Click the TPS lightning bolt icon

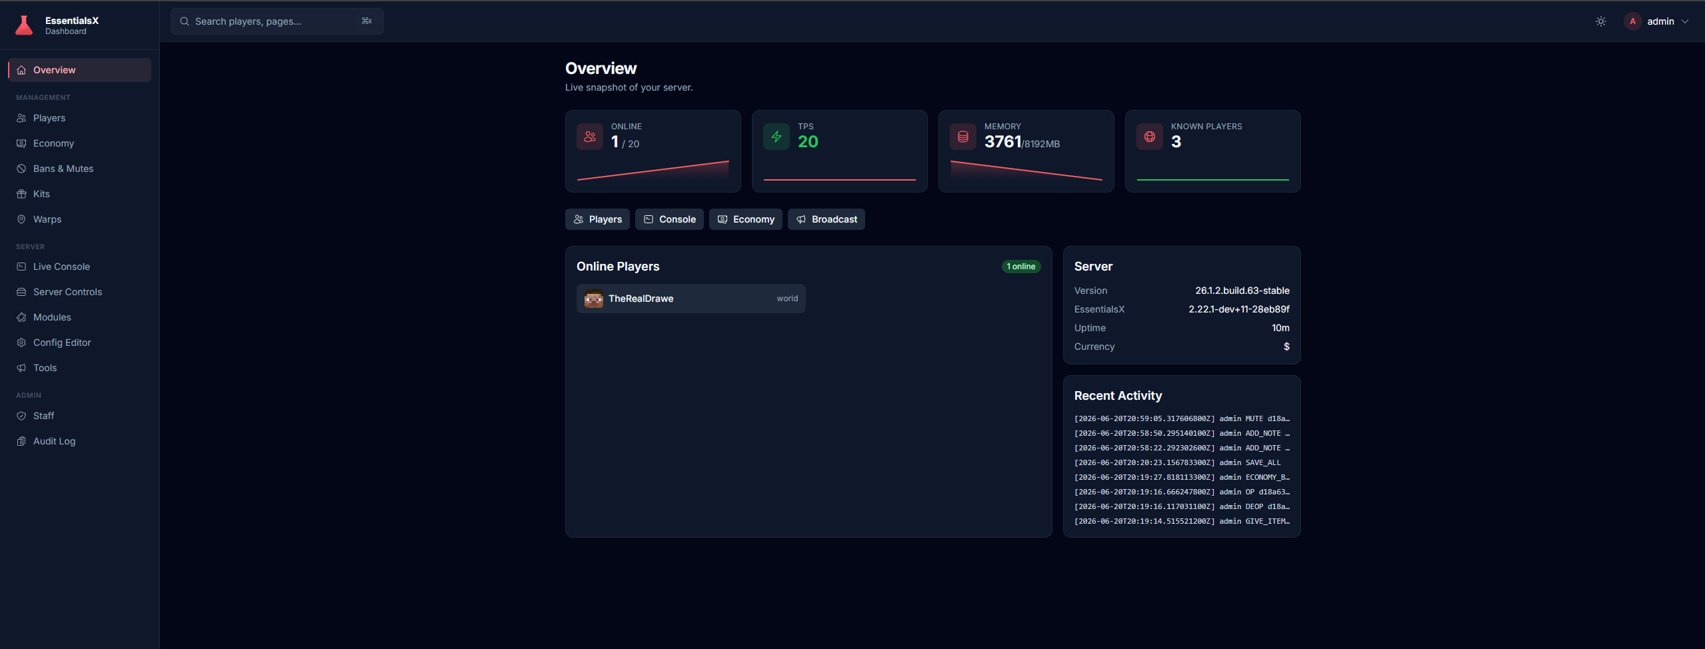pyautogui.click(x=777, y=137)
